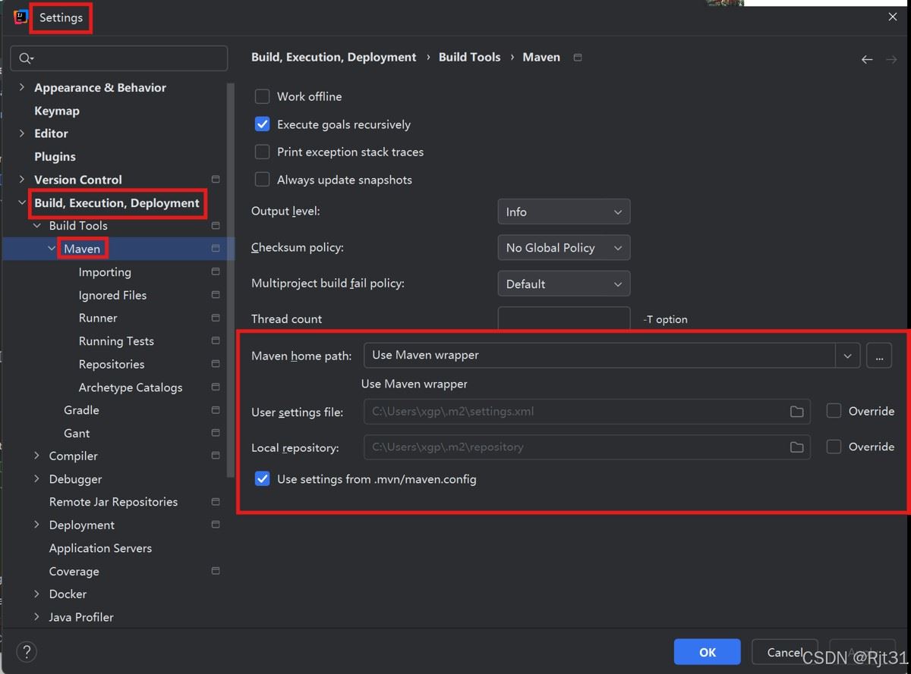Uncheck Execute goals recursively
Image resolution: width=911 pixels, height=674 pixels.
tap(263, 124)
